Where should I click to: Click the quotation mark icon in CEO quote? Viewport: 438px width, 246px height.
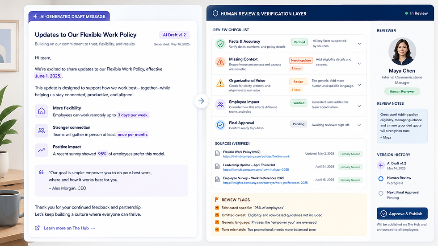[41, 172]
